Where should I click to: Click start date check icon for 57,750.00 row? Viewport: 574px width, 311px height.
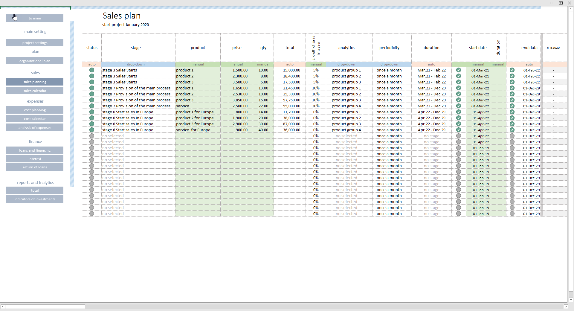coord(459,100)
